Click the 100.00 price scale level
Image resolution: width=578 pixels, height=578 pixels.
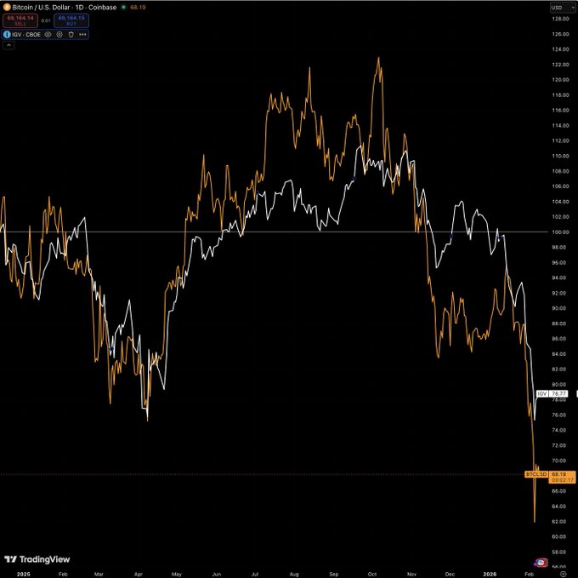coord(559,232)
